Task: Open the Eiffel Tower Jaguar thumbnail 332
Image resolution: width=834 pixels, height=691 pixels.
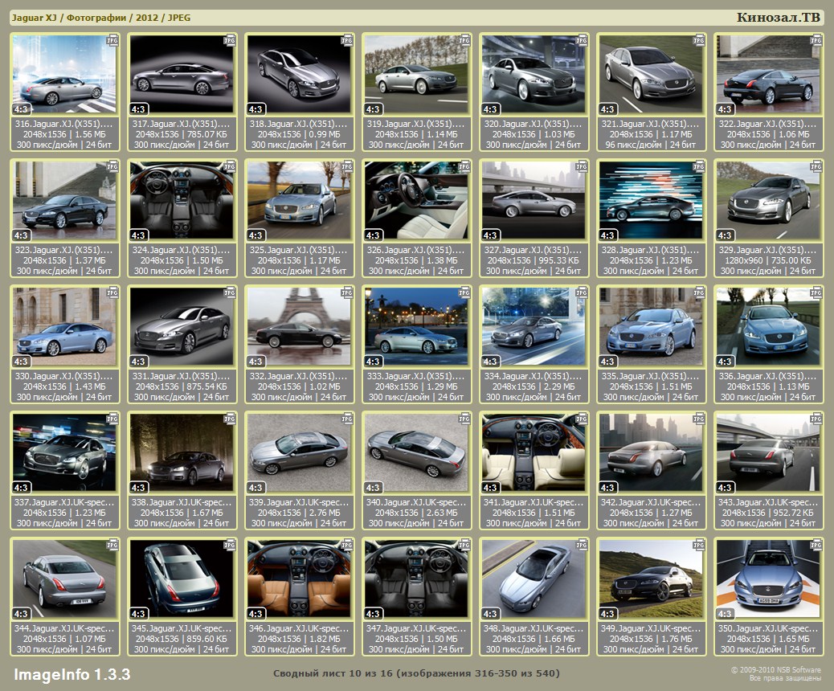Action: coord(299,327)
